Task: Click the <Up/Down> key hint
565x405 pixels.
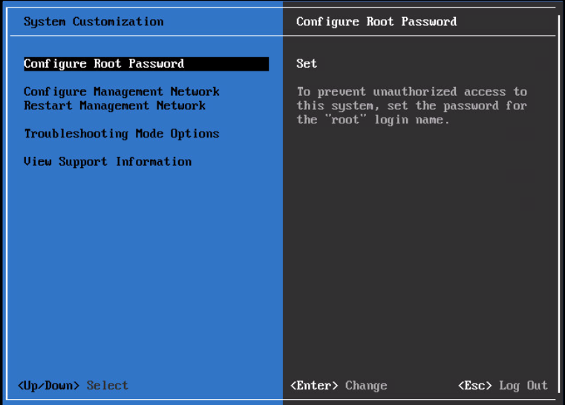Action: pos(48,385)
